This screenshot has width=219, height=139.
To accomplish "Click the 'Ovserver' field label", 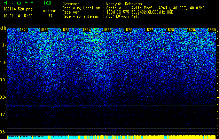I will pyautogui.click(x=71, y=4).
